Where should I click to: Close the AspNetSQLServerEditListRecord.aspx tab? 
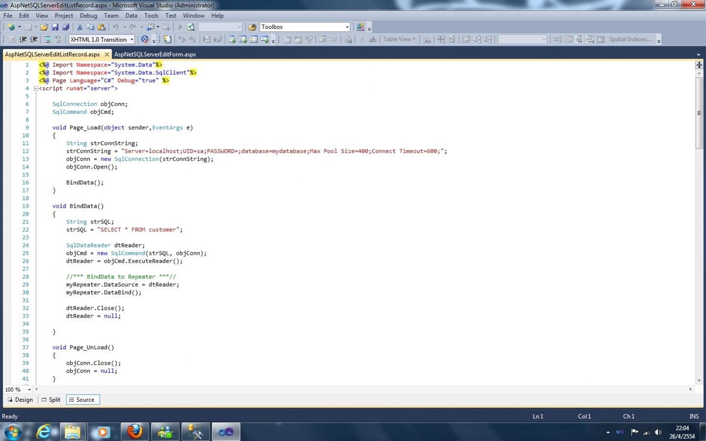point(106,54)
